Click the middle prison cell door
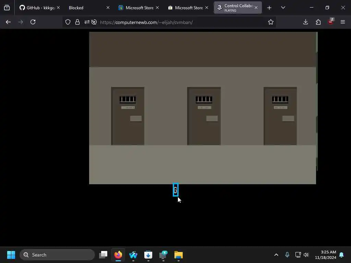The height and width of the screenshot is (263, 351). tap(204, 116)
